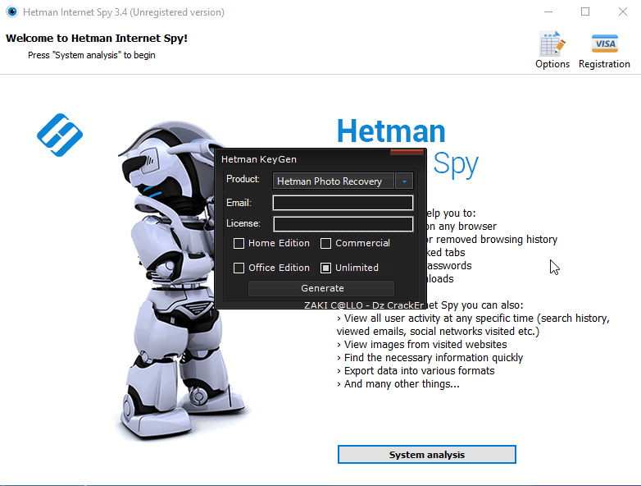Viewport: 641px width, 486px height.
Task: Click the Hetman eye icon in title bar
Action: tap(11, 11)
